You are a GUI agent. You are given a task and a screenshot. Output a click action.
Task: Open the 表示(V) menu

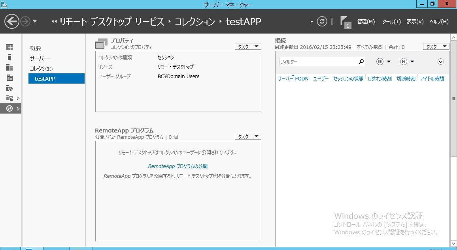point(415,22)
